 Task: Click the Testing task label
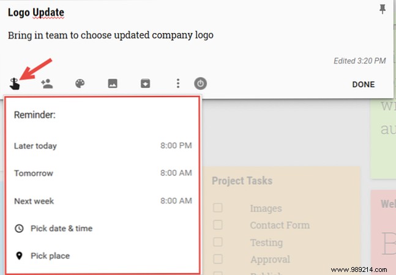pyautogui.click(x=266, y=243)
